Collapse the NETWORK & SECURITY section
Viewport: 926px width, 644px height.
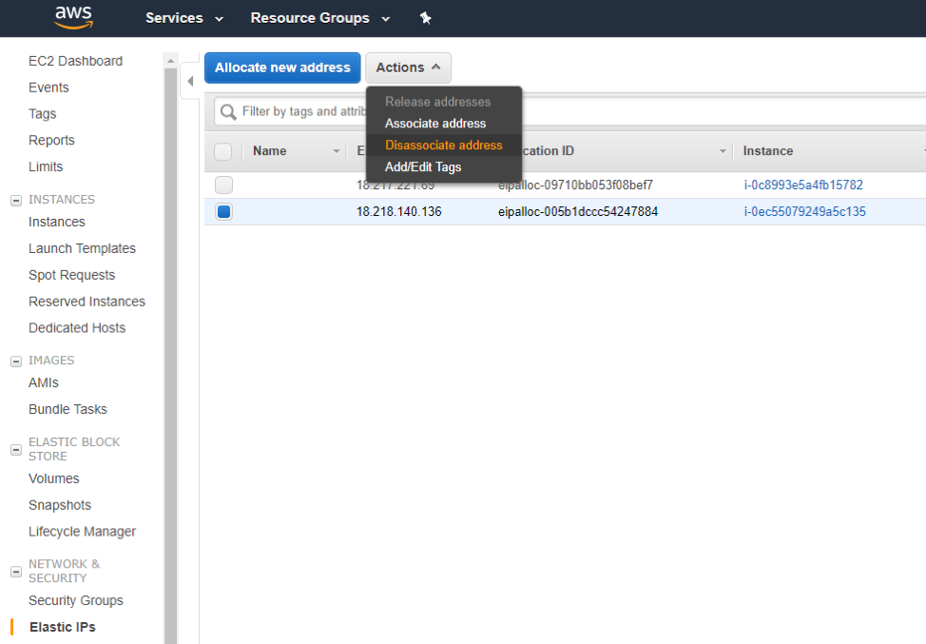pyautogui.click(x=15, y=571)
